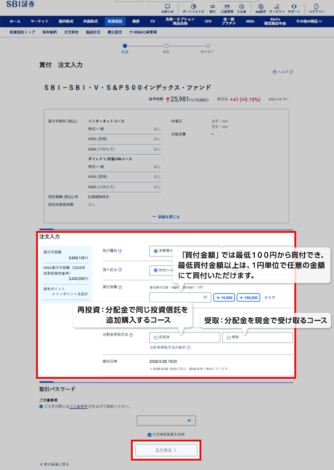Click the 受付完了 step progress marker
Viewport: 334px width, 470px height.
point(208,46)
